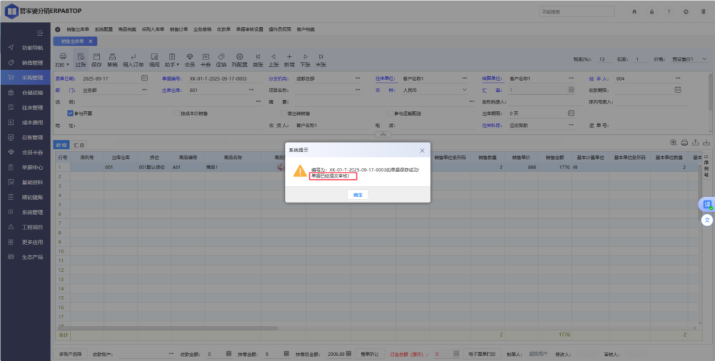Viewport: 715px width, 361px height.
Task: Click the 草稿 draft icon
Action: [113, 57]
